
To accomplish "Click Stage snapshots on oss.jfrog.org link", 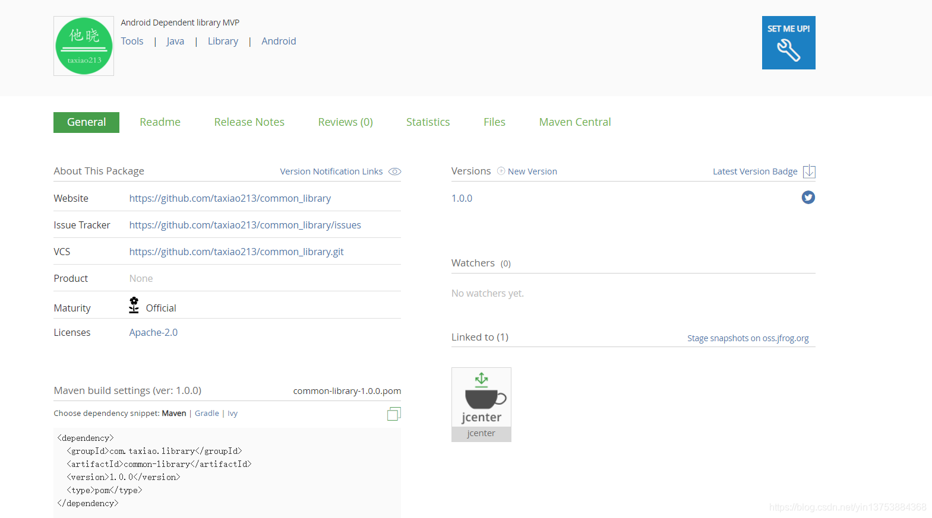I will tap(748, 338).
